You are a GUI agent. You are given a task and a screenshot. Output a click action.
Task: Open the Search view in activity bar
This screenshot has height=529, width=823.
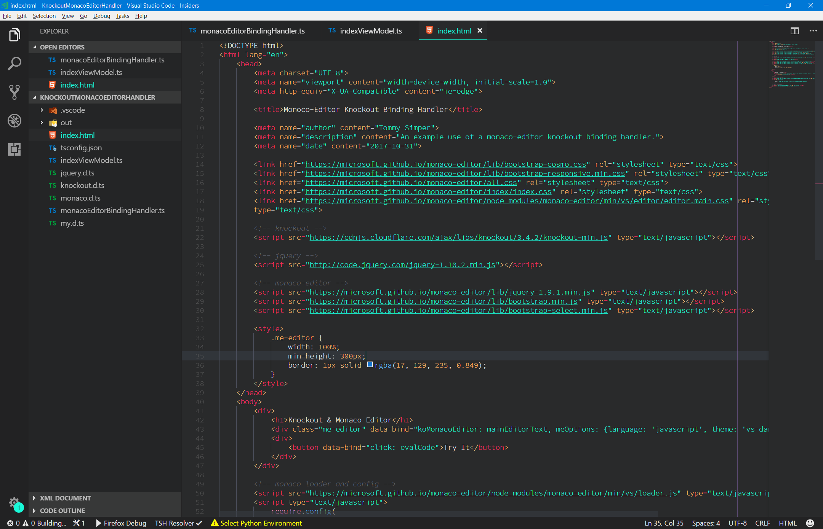tap(14, 64)
